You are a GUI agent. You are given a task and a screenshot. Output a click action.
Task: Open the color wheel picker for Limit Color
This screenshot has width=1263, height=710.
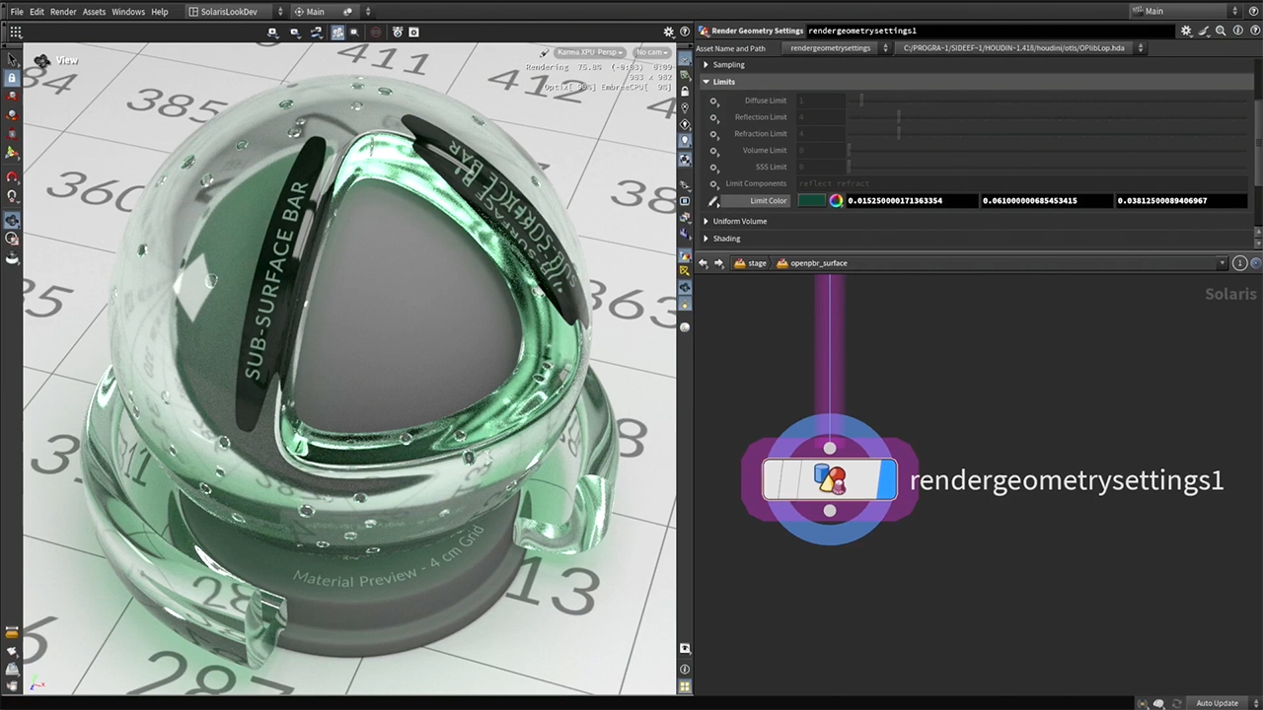[836, 200]
